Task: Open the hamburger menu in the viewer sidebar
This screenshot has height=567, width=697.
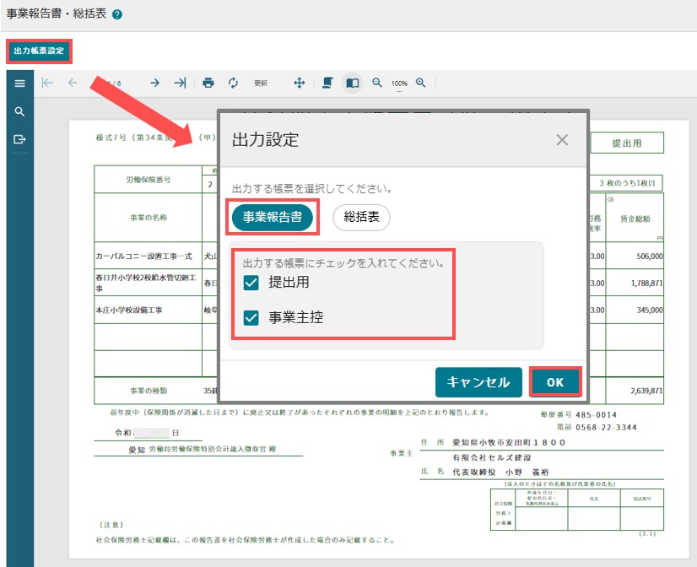Action: pos(19,83)
